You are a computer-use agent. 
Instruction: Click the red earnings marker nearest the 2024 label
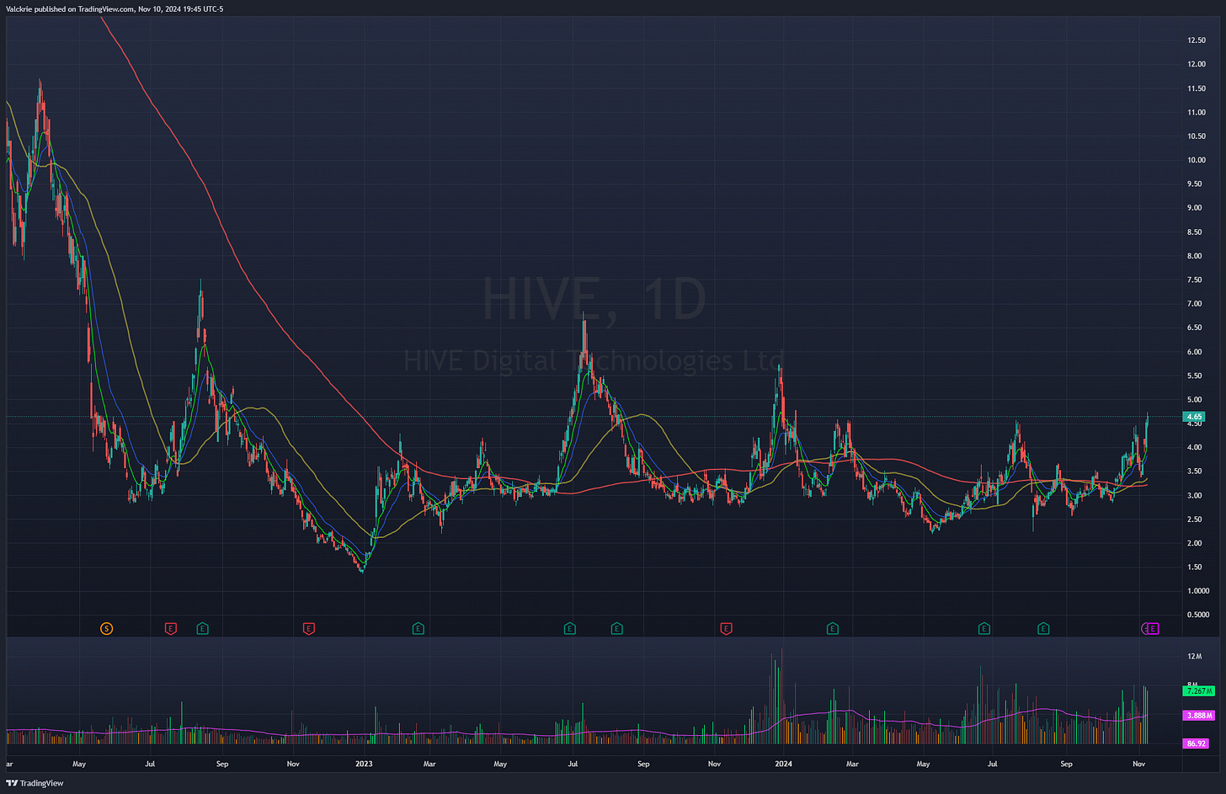point(726,628)
